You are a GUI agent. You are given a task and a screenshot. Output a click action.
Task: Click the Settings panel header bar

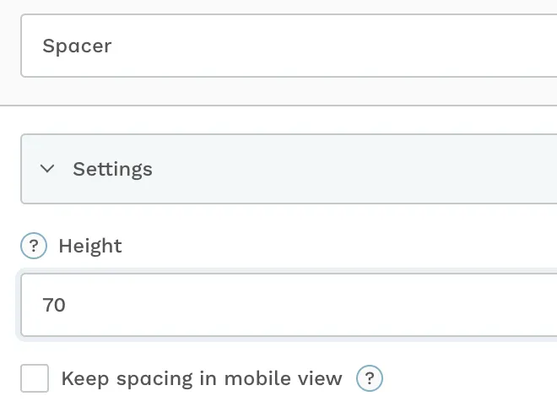289,169
